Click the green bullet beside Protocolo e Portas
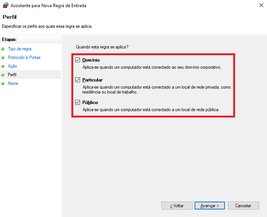This screenshot has height=217, width=267. tap(3, 58)
